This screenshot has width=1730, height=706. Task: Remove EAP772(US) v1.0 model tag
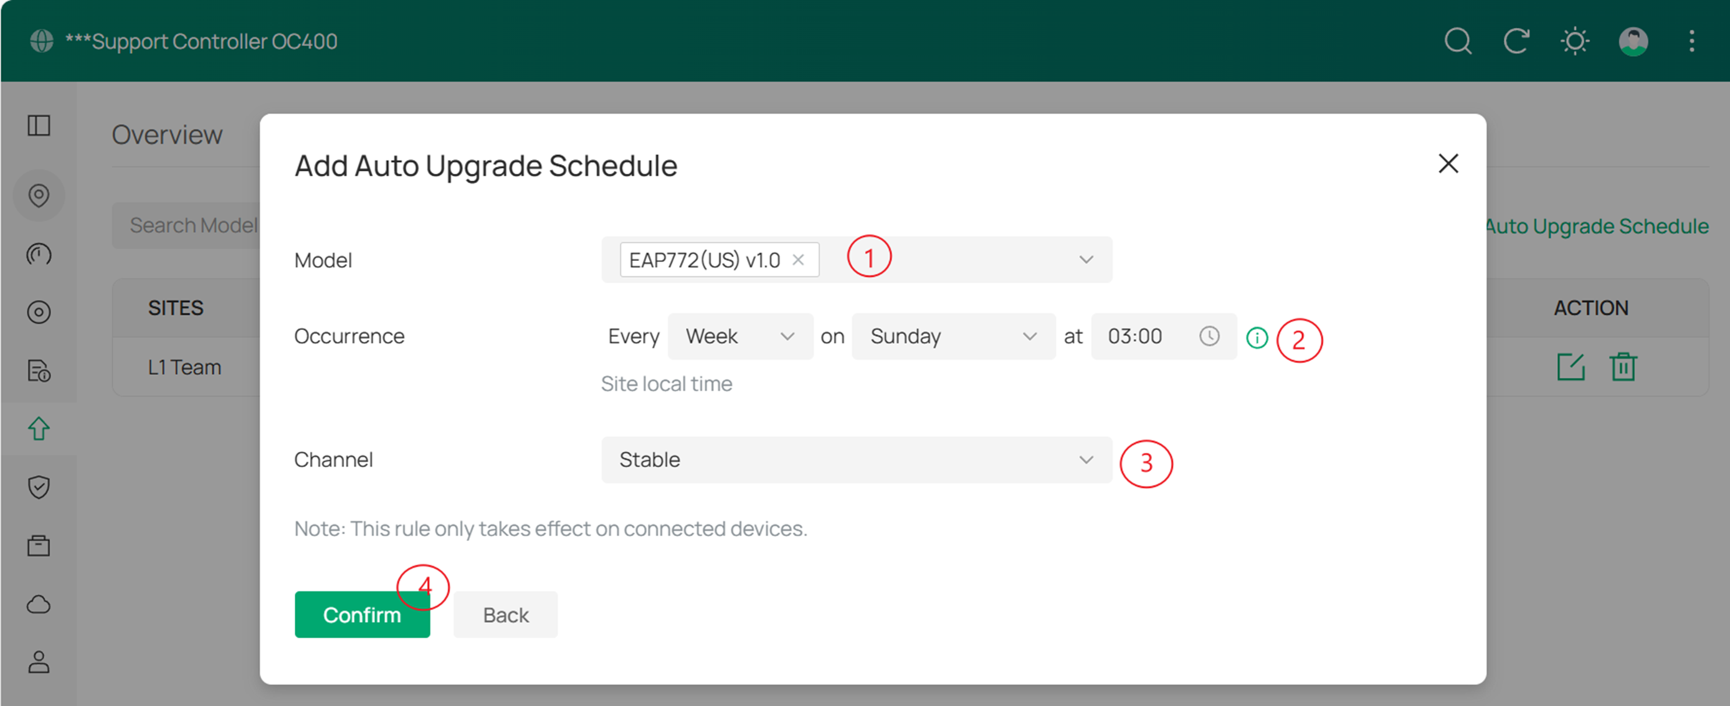(x=799, y=260)
